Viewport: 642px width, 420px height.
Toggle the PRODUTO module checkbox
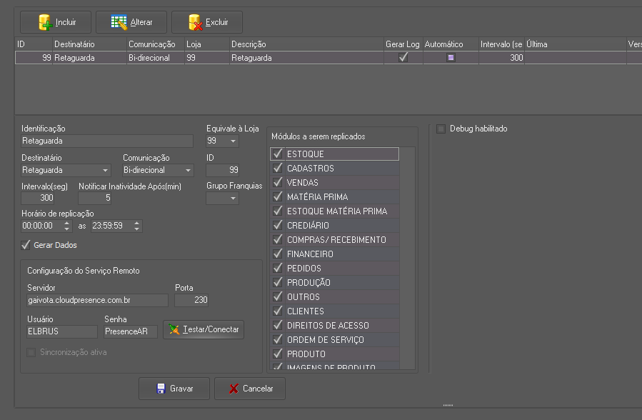(x=278, y=354)
